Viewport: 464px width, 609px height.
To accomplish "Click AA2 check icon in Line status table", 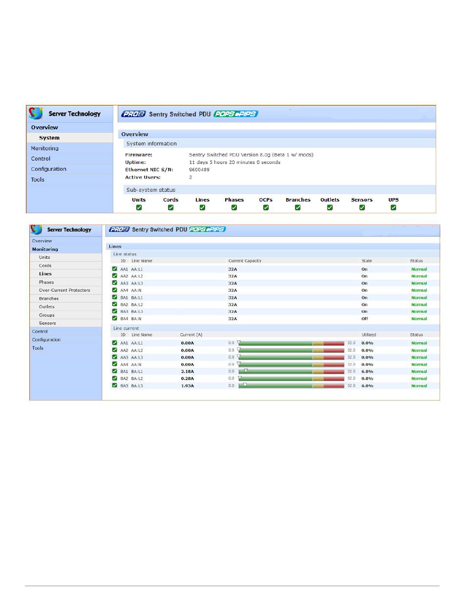I will [x=115, y=276].
